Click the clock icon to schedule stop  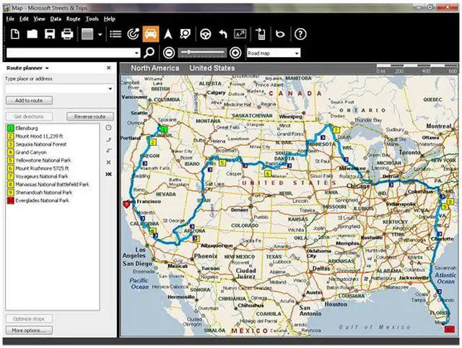coord(108,128)
